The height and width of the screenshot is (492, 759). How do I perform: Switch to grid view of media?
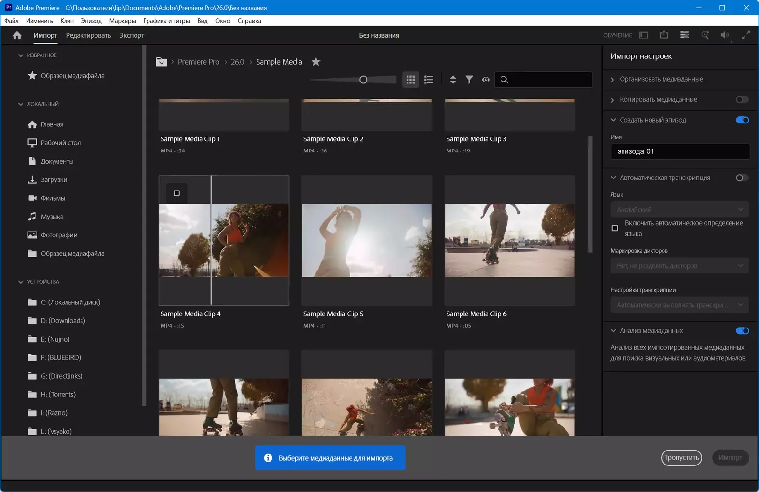[x=410, y=80]
